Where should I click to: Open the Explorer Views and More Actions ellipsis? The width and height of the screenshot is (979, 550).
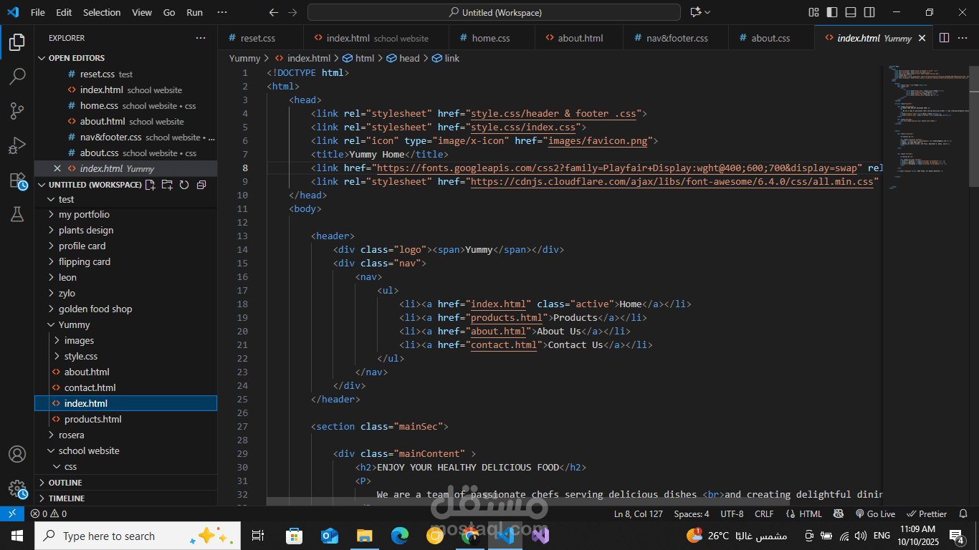201,38
